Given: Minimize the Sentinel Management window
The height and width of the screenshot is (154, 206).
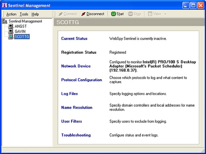Looking at the screenshot, I should [x=186, y=6].
